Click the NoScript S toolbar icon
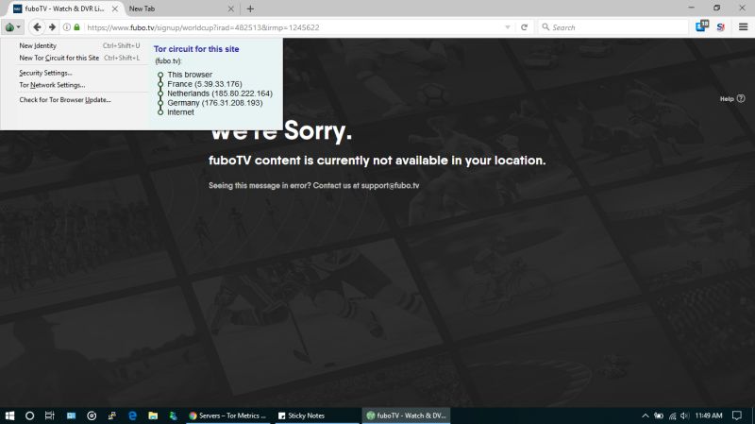This screenshot has height=424, width=755. pyautogui.click(x=721, y=27)
